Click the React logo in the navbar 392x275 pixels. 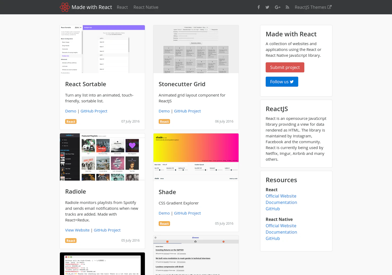pyautogui.click(x=65, y=7)
